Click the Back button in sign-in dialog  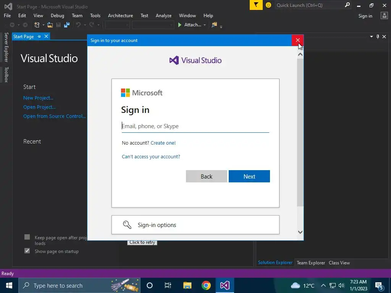[x=207, y=176]
